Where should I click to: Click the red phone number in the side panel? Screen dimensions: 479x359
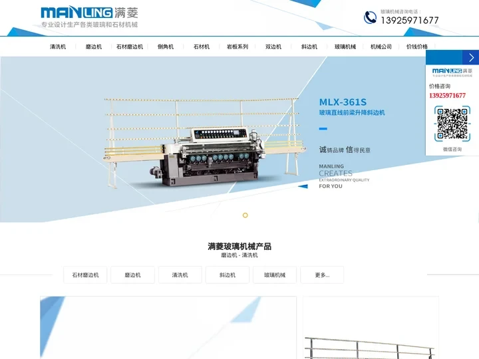(x=447, y=96)
